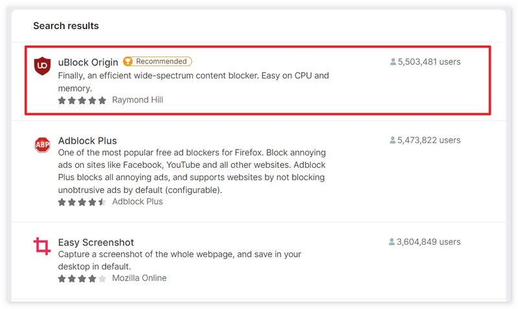The height and width of the screenshot is (309, 518).
Task: Open the Adblock Plus extension page
Action: pos(87,141)
